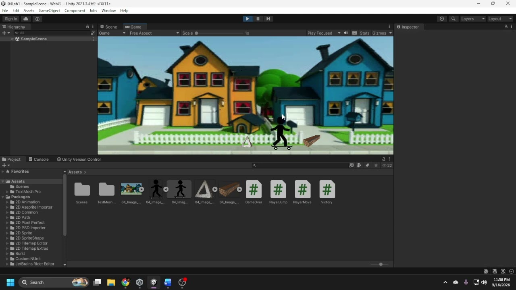Open the Scenes folder in Assets grid
516x290 pixels.
pyautogui.click(x=82, y=192)
